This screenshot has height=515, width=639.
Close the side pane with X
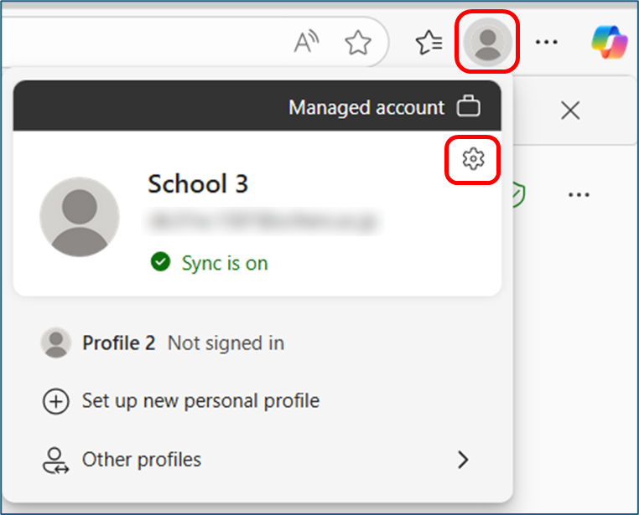tap(570, 111)
